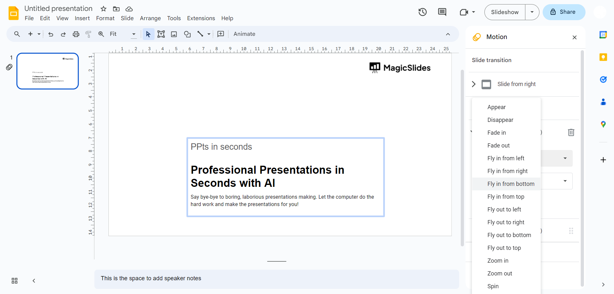
Task: Choose Fly in from bottom animation
Action: (x=506, y=184)
